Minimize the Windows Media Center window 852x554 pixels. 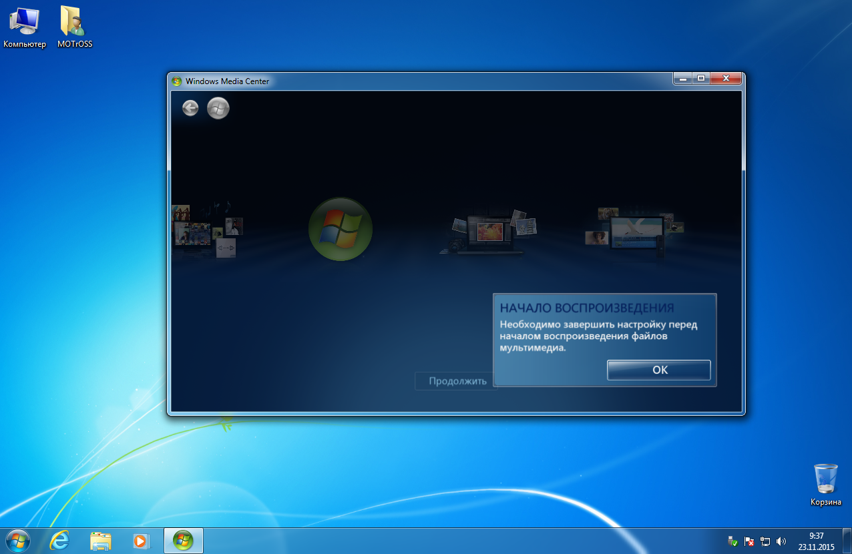682,79
